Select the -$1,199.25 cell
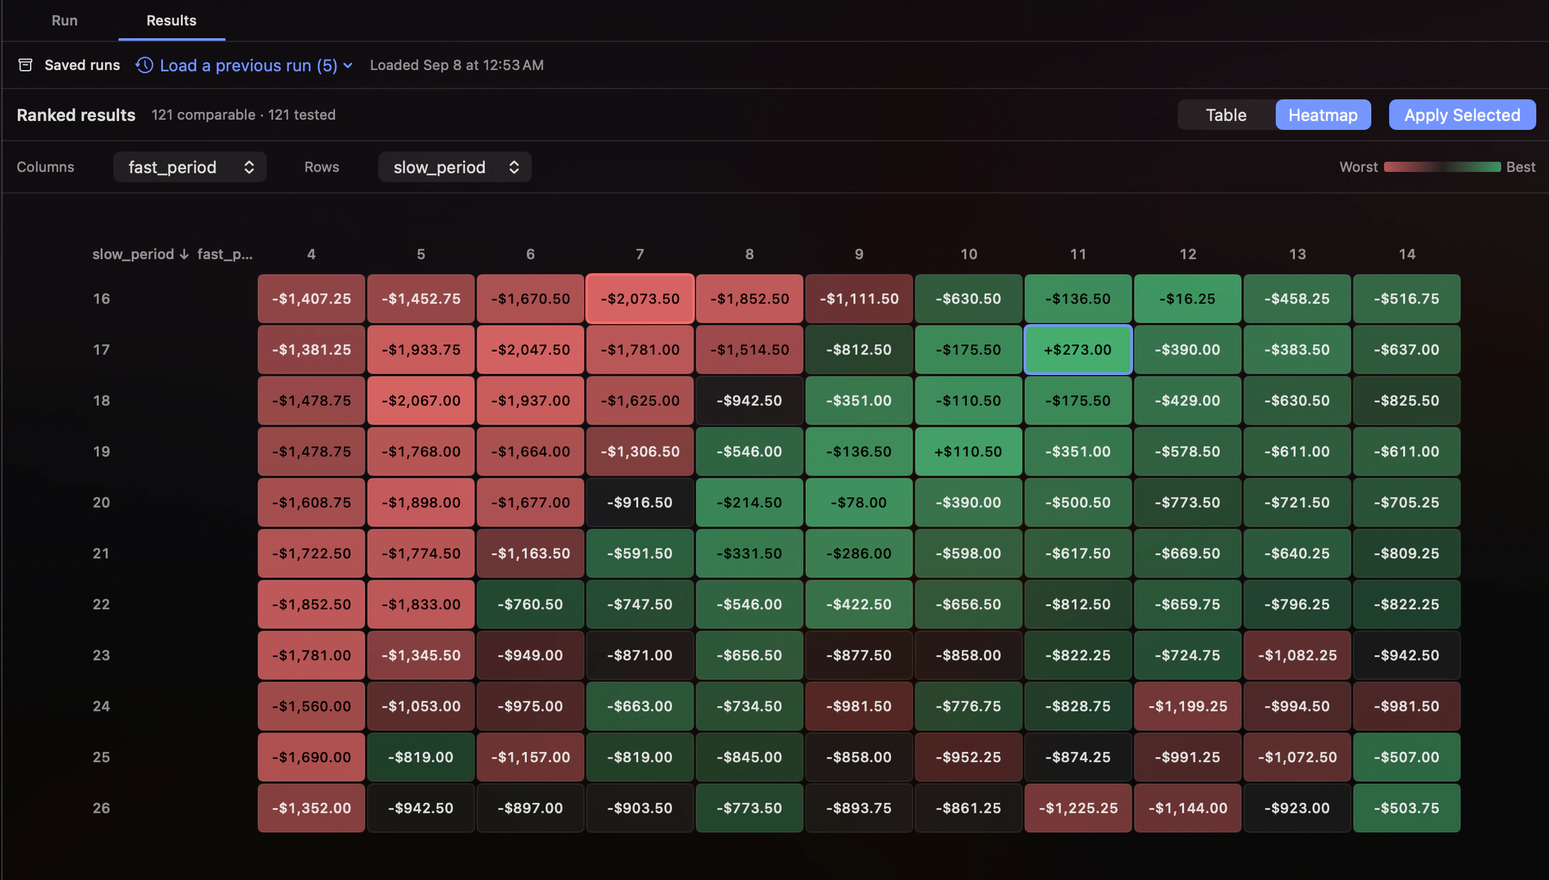The image size is (1549, 880). 1187,706
